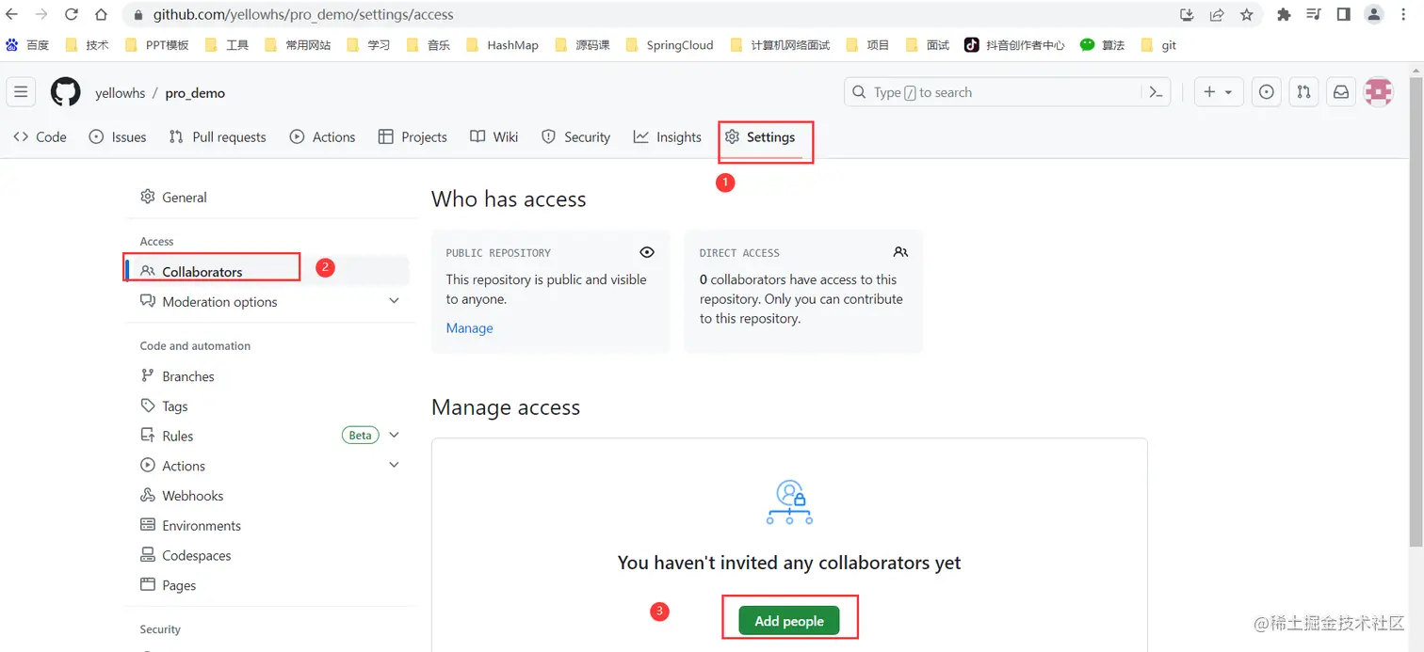The image size is (1424, 652).
Task: Open the 百度 bookmark
Action: (x=27, y=44)
